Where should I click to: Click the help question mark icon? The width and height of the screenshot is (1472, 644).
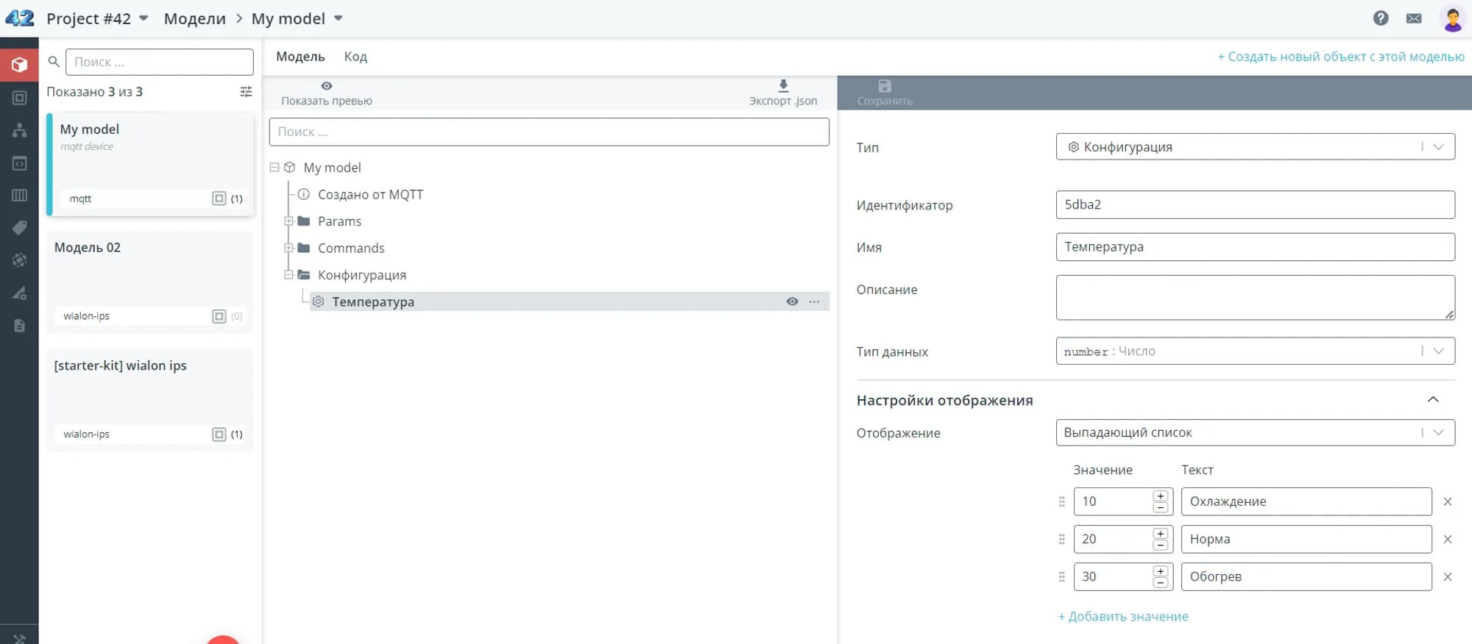1381,18
